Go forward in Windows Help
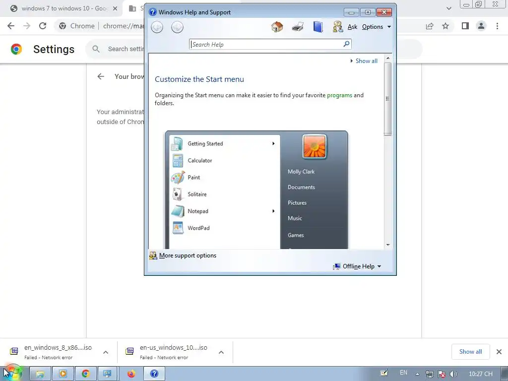The image size is (508, 381). (177, 27)
